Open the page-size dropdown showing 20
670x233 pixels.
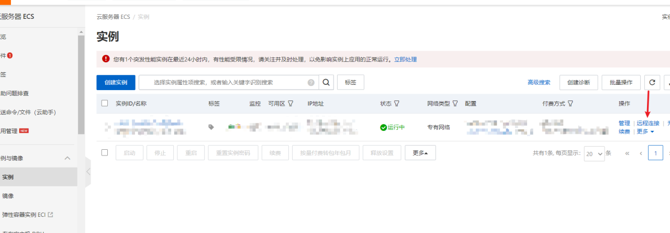point(594,153)
